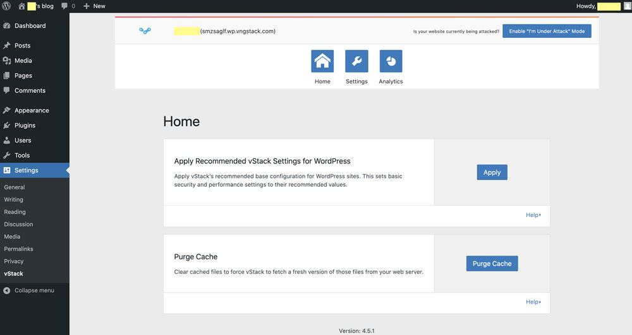Open the 's blog site link

(x=40, y=6)
